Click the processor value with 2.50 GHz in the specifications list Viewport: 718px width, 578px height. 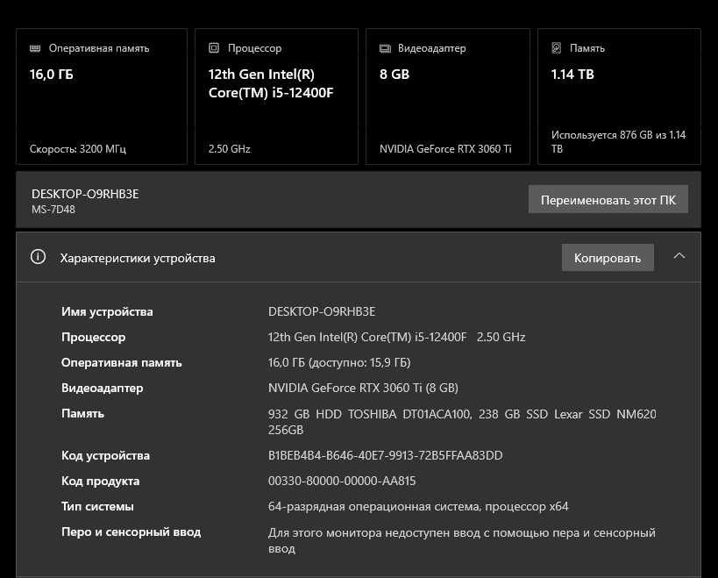click(x=396, y=337)
